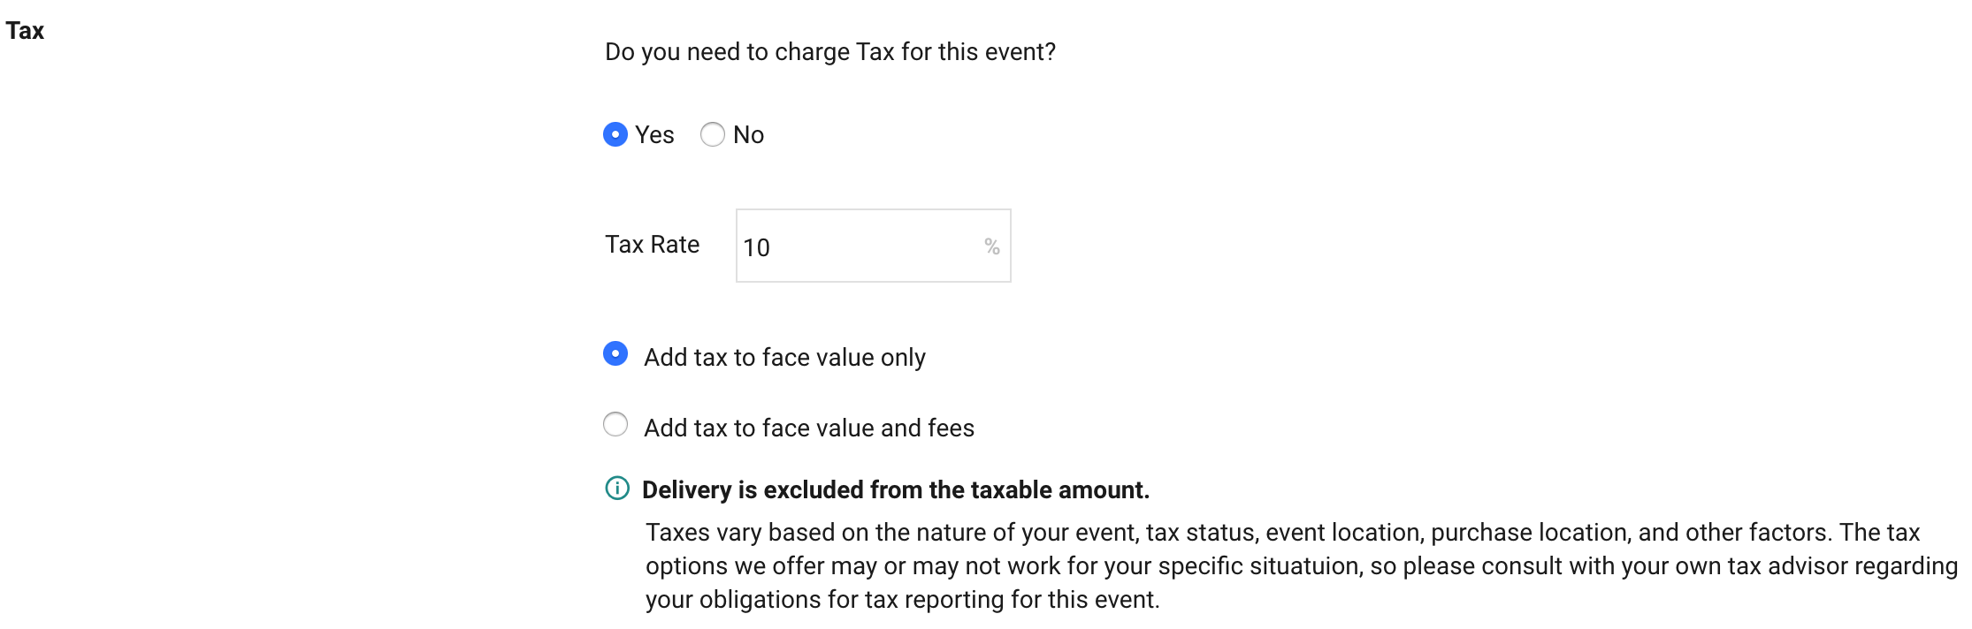Click 'Add tax to face value only' label
This screenshot has height=629, width=1972.
pyautogui.click(x=785, y=357)
